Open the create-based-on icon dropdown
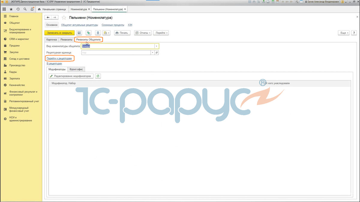This screenshot has width=360, height=202. coord(106,33)
